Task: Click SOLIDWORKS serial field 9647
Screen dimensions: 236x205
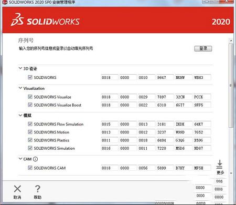Action: 165,77
